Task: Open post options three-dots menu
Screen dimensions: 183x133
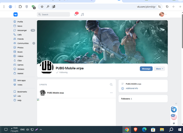Action: (111, 93)
